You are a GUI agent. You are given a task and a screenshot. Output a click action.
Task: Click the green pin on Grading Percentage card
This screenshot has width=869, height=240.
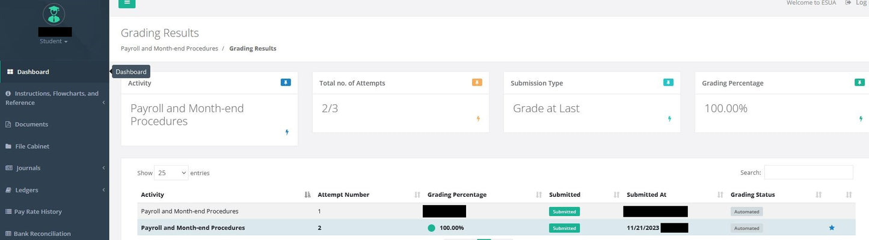859,82
